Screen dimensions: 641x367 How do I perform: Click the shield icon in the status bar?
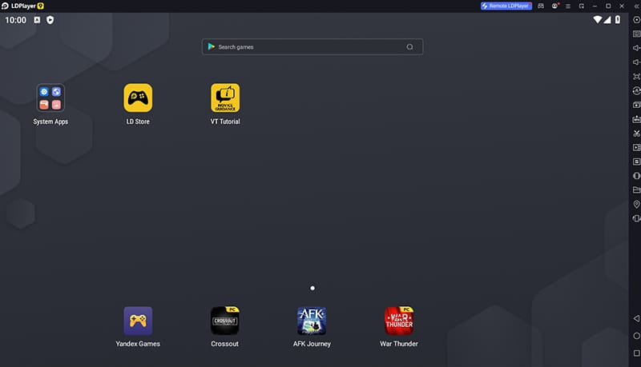pyautogui.click(x=50, y=20)
